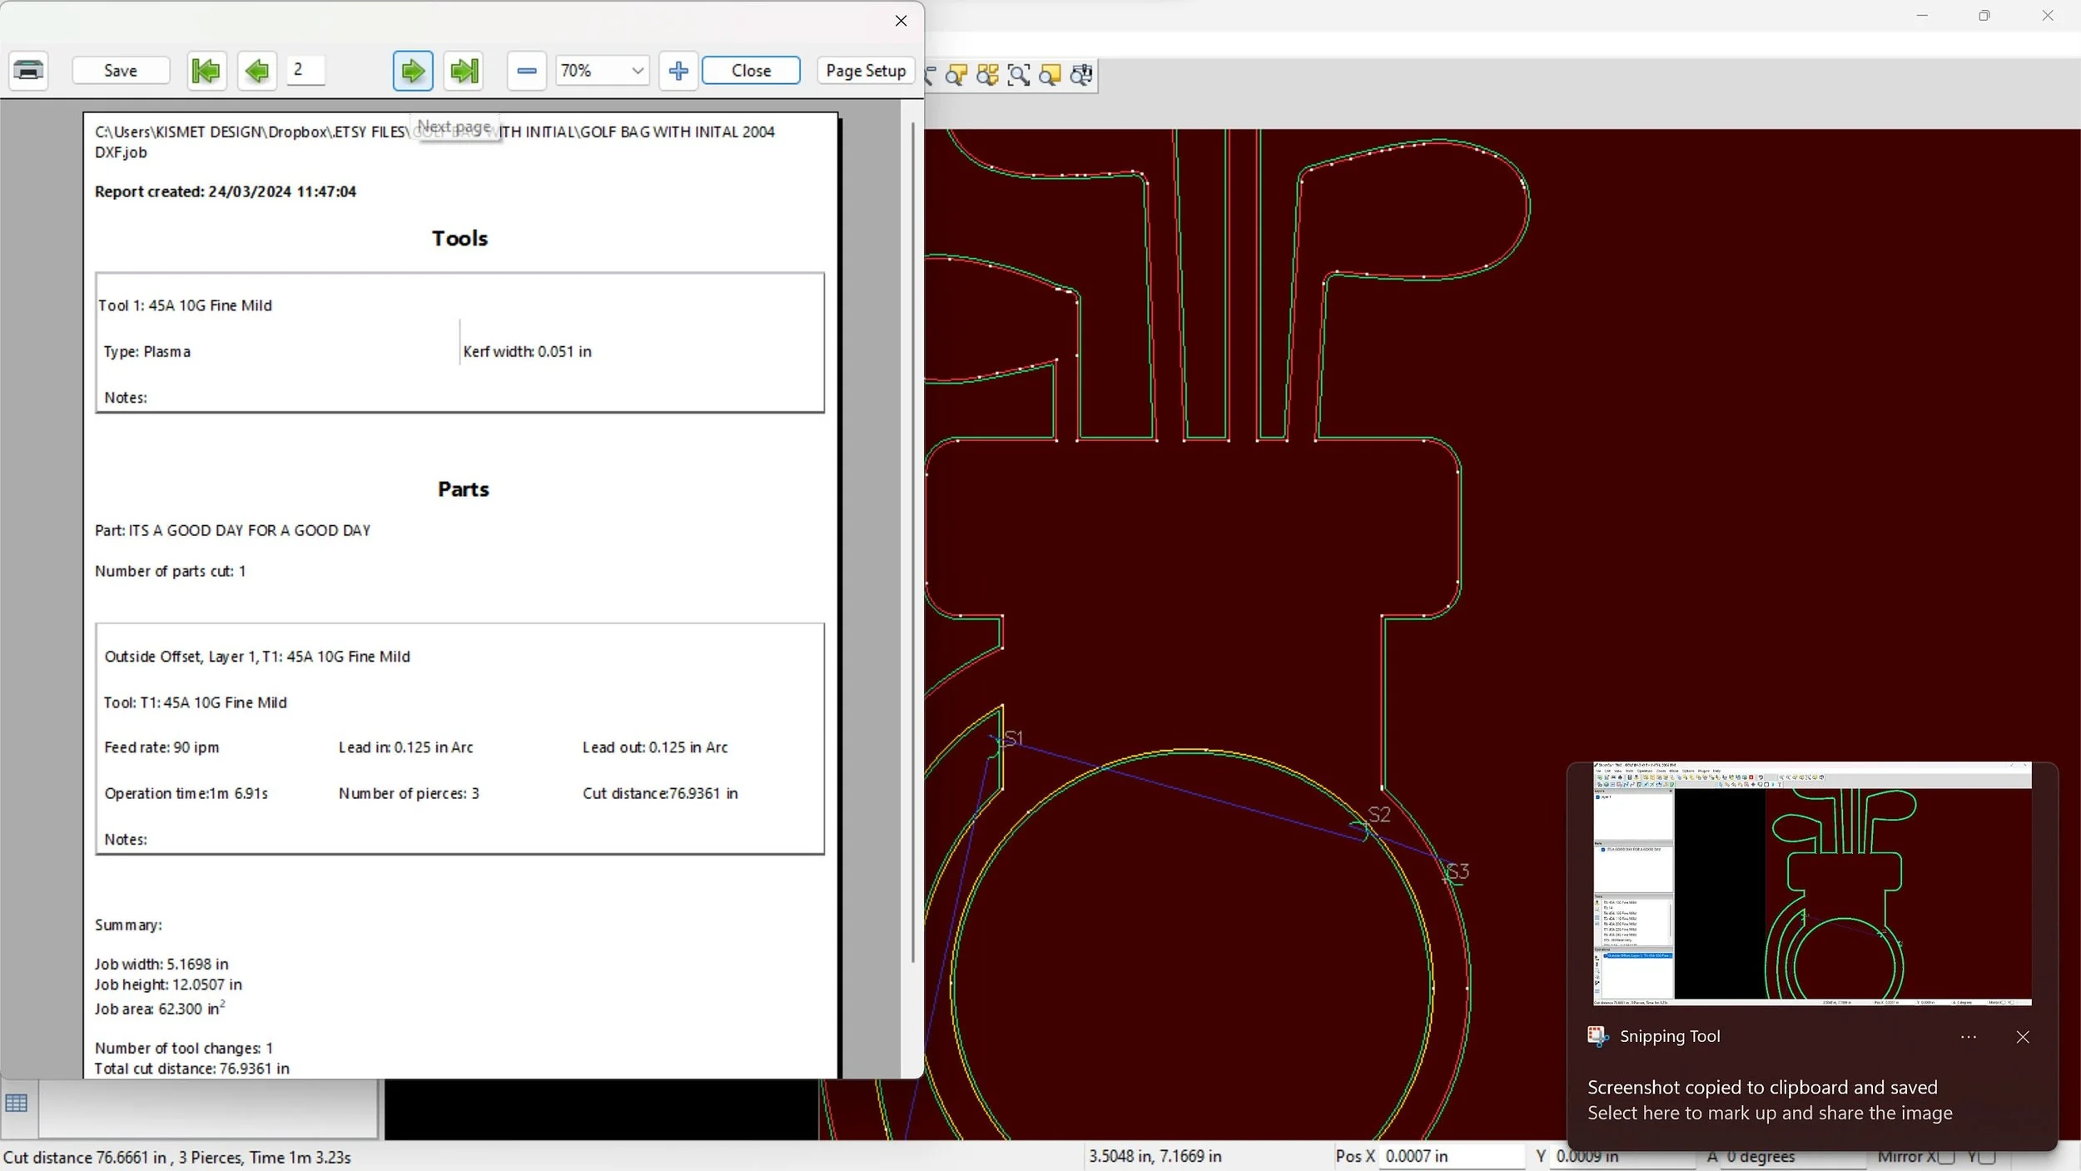Advance to the next report page
The height and width of the screenshot is (1171, 2081).
(x=412, y=71)
